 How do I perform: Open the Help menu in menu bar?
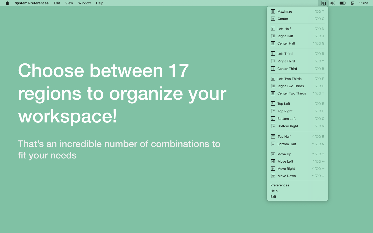coord(100,3)
